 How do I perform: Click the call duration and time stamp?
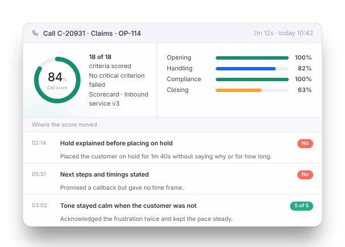[283, 33]
